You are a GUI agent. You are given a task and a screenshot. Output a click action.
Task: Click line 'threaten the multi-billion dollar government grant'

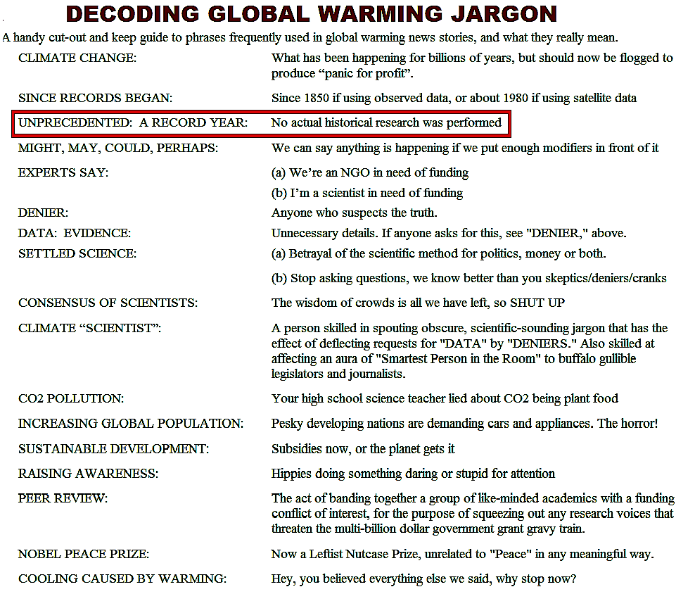pyautogui.click(x=428, y=529)
